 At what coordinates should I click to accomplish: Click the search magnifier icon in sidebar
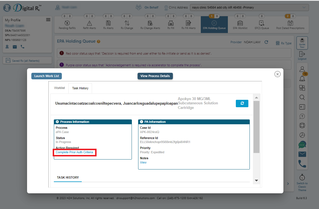[302, 98]
